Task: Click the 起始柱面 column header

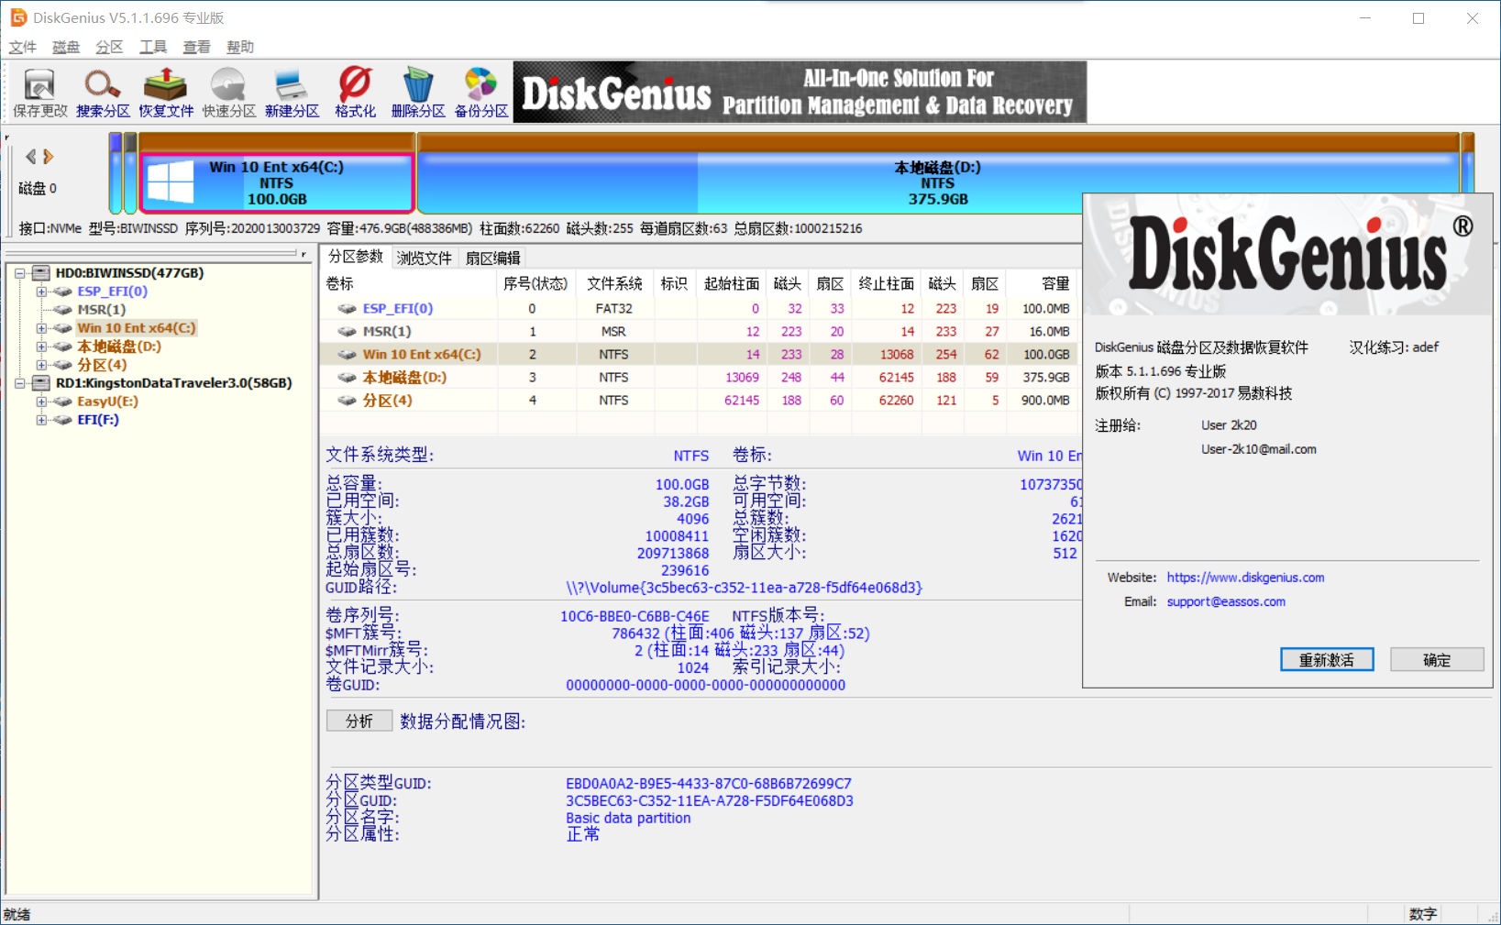Action: pyautogui.click(x=731, y=284)
